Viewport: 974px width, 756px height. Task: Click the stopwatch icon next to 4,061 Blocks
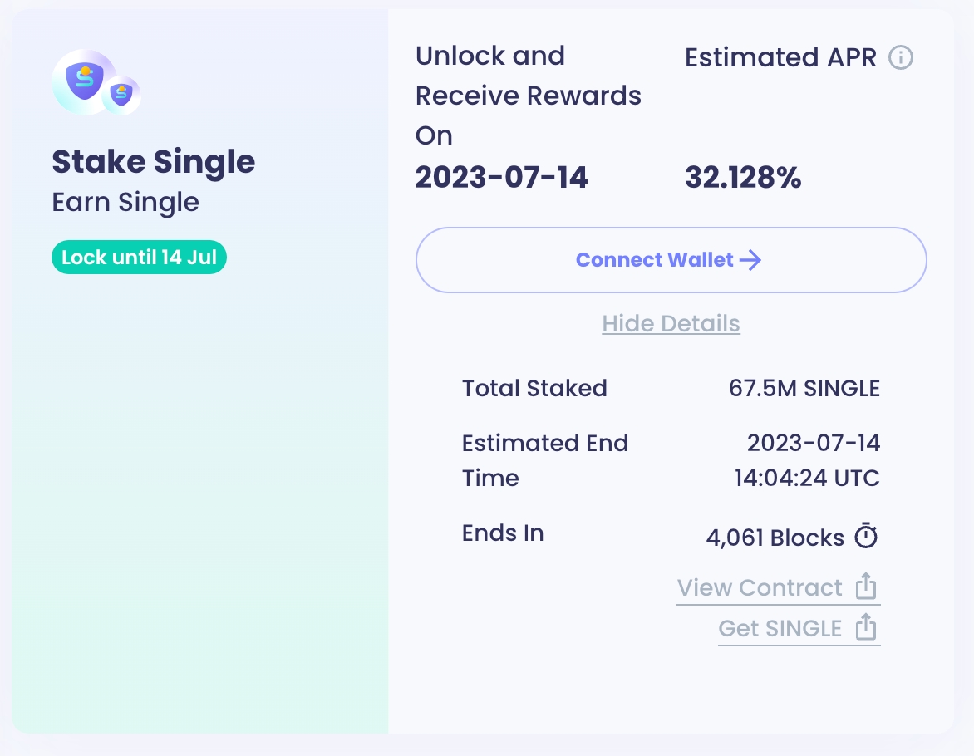click(x=866, y=537)
